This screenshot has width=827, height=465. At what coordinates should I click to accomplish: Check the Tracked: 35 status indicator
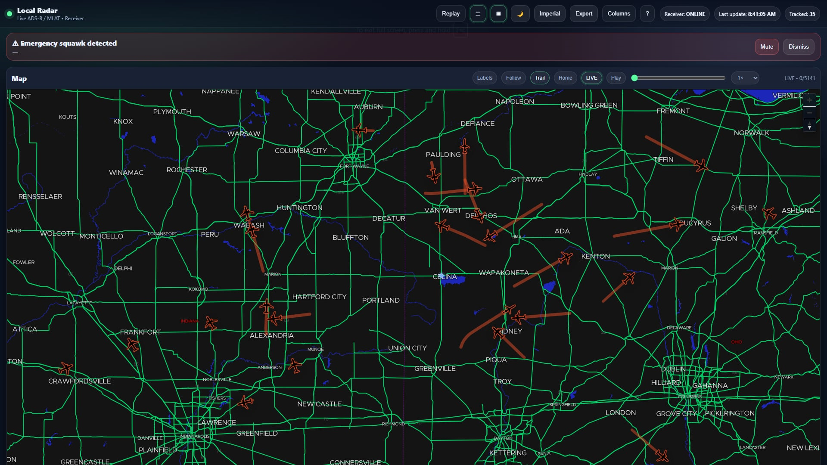click(x=801, y=13)
